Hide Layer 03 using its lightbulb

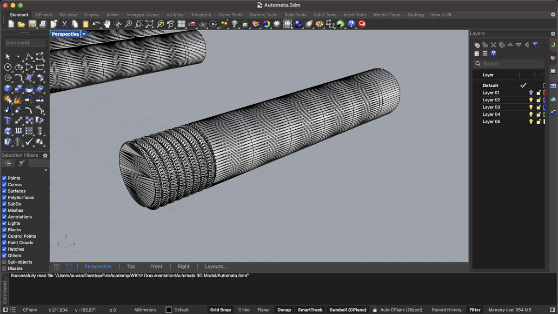pyautogui.click(x=531, y=107)
